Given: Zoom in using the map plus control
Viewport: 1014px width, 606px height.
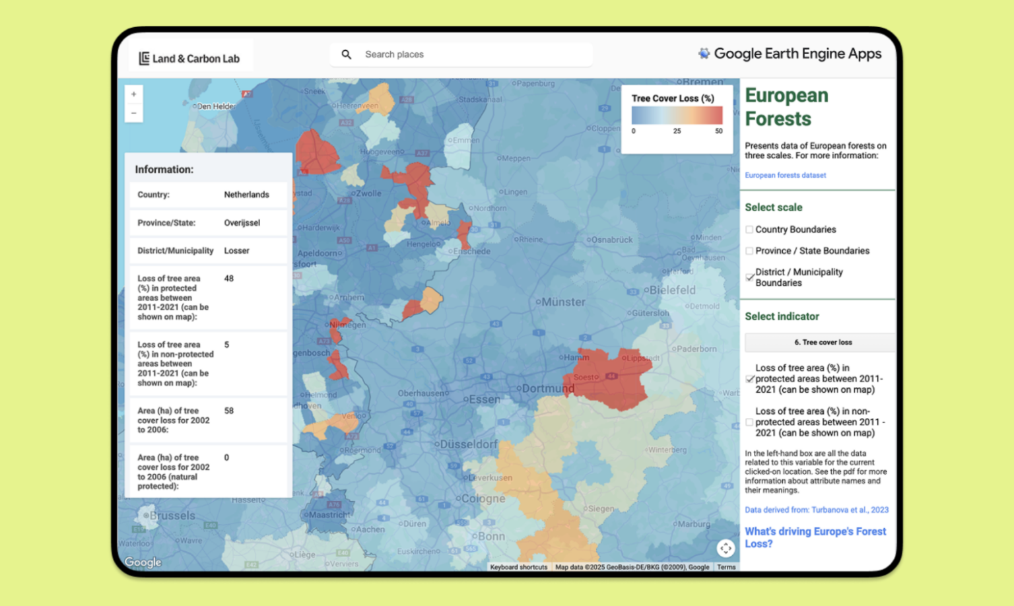Looking at the screenshot, I should (134, 94).
